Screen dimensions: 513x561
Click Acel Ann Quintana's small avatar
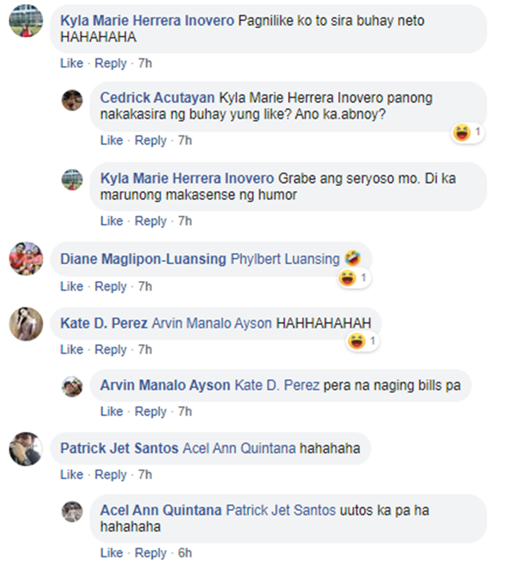click(73, 512)
